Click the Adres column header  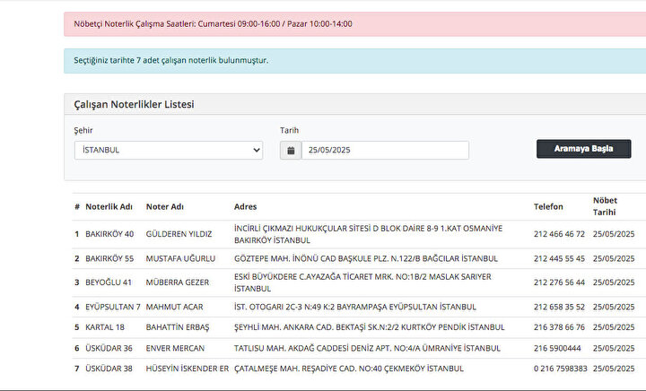coord(245,206)
